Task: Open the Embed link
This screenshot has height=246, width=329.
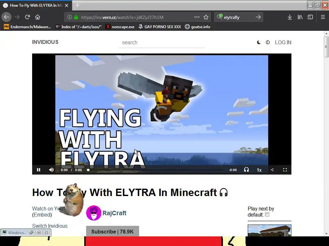Action: 42,215
